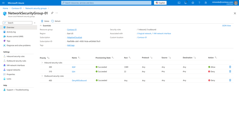Sort the table by Protocol
The width and height of the screenshot is (239, 130).
click(147, 58)
